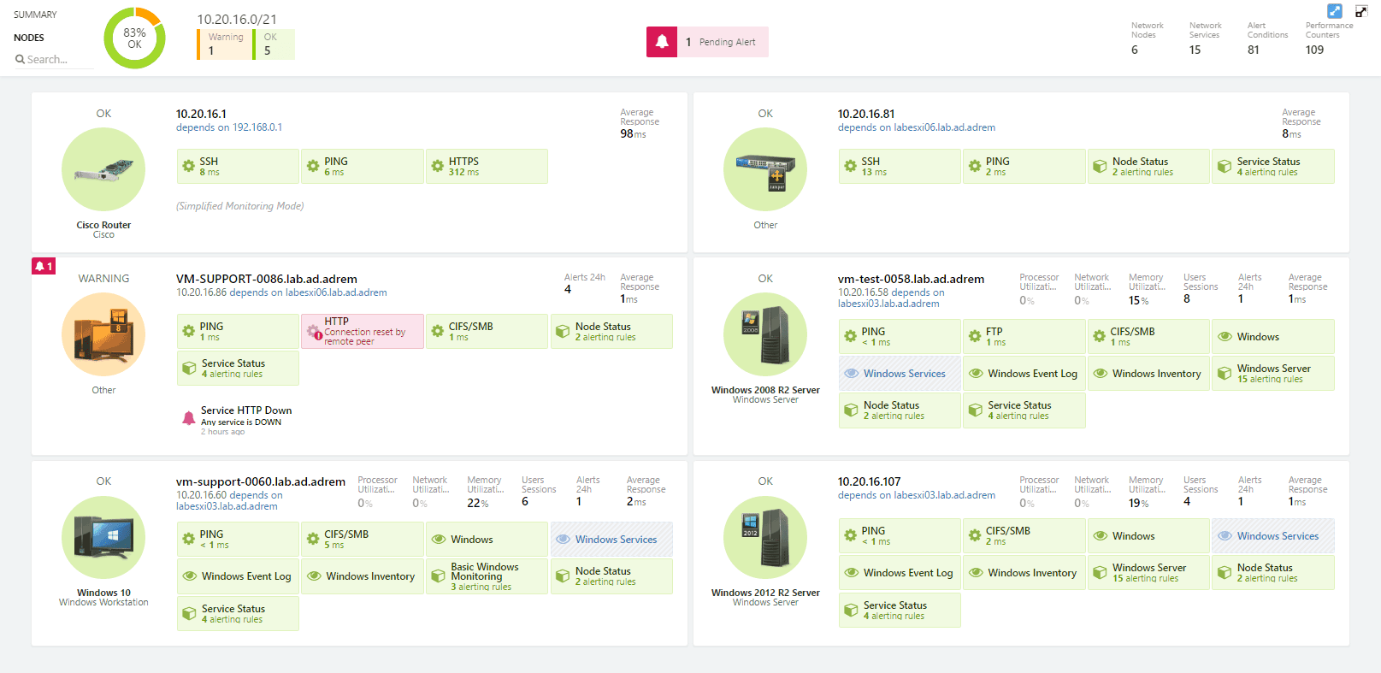1381x673 pixels.
Task: Click the 83% OK donut chart
Action: (134, 38)
